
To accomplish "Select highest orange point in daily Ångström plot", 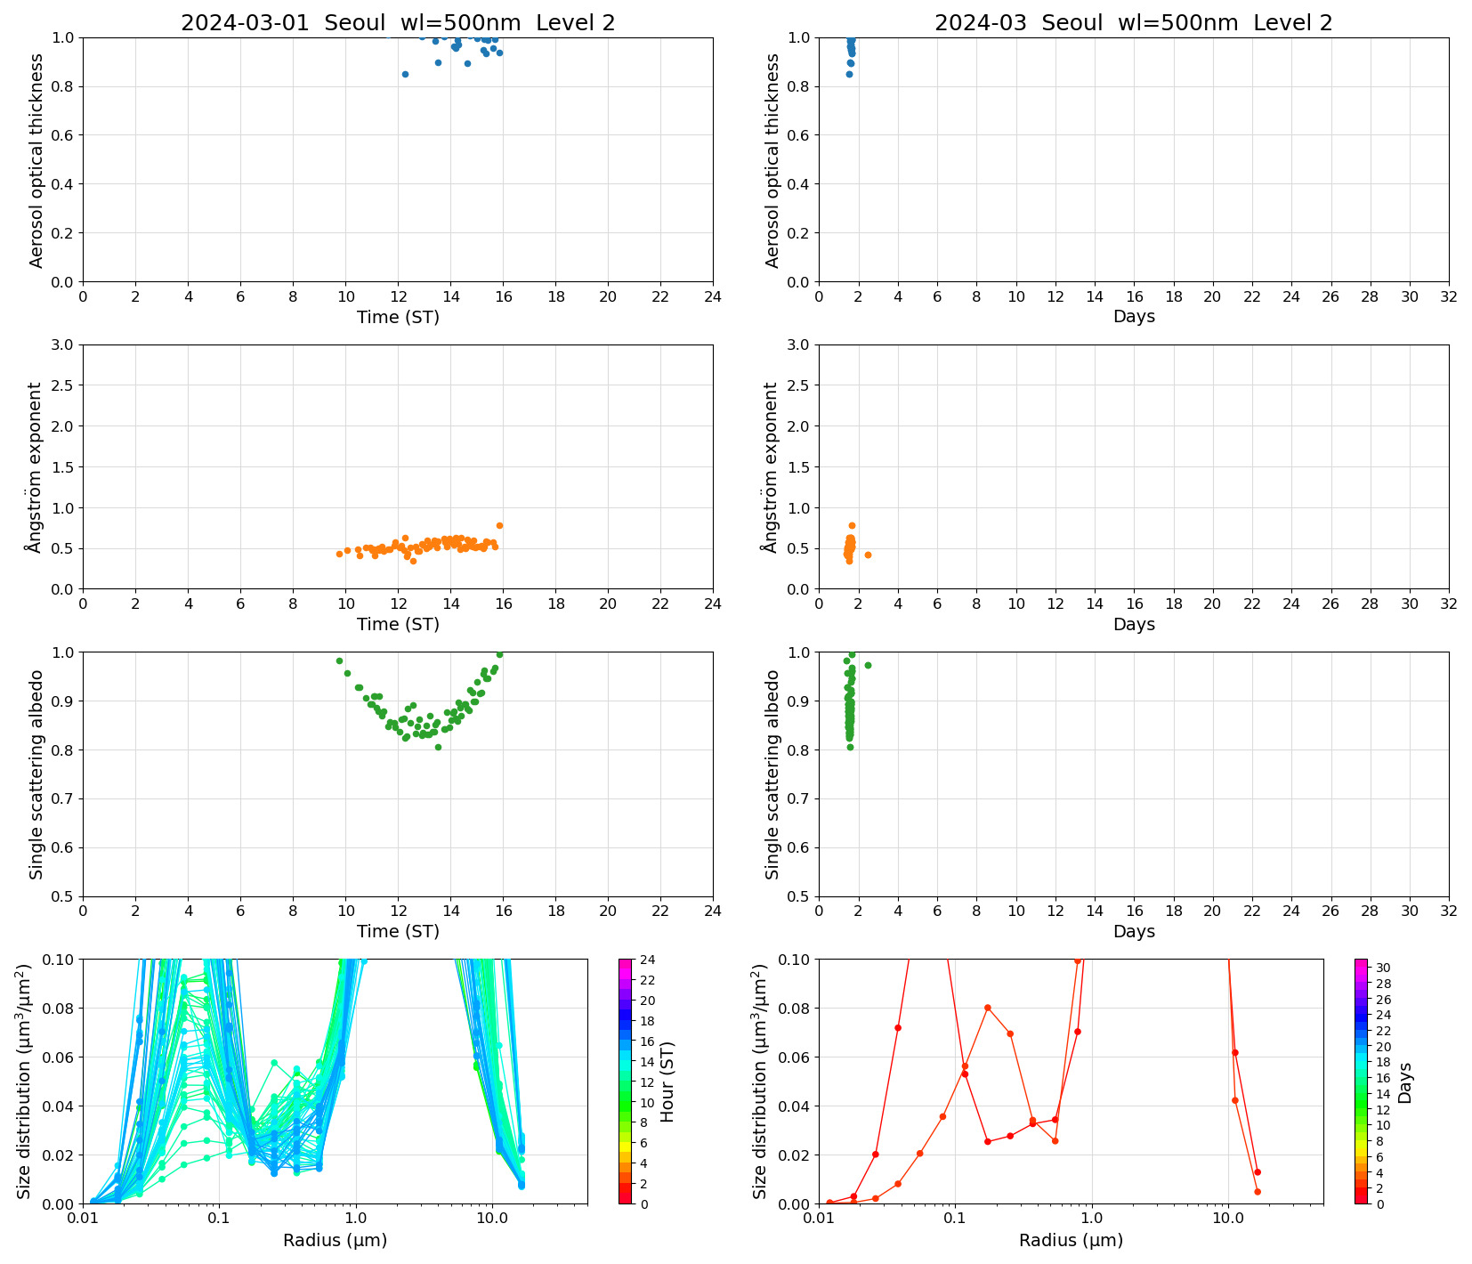I will (x=499, y=525).
